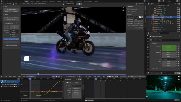The height and width of the screenshot is (102, 181).
Task: Jump to the previous keyframe
Action: [x=110, y=76]
